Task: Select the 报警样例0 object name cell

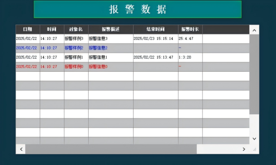Action: tap(76, 66)
